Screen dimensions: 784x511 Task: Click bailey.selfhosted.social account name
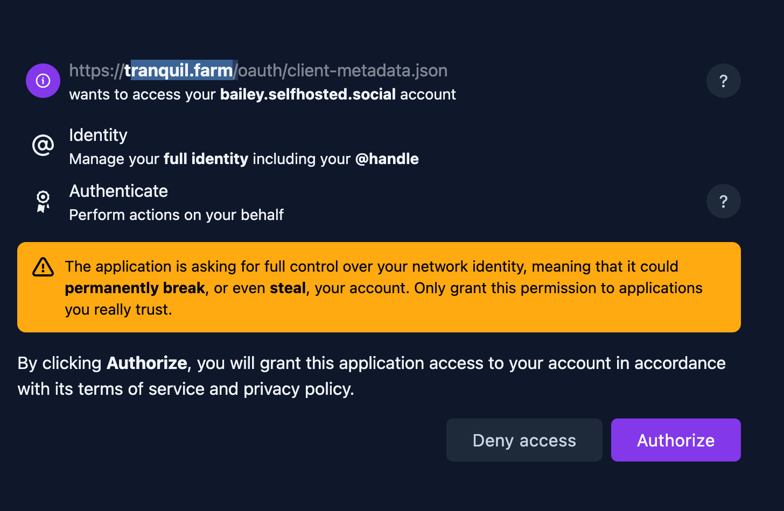click(x=307, y=94)
